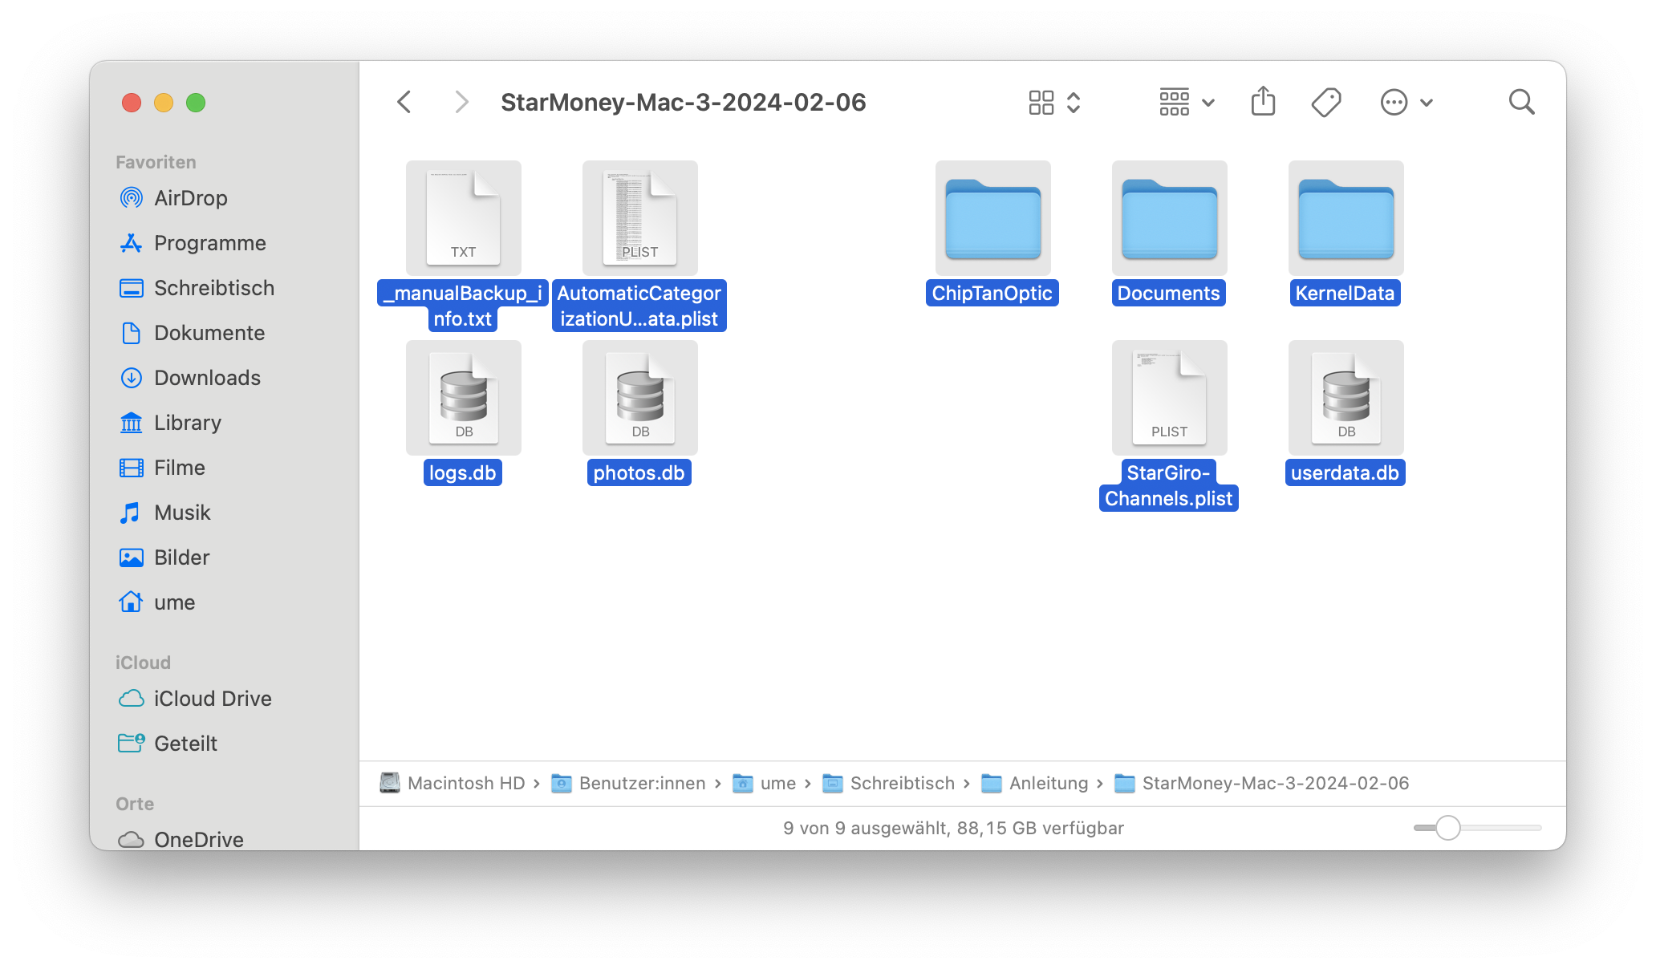Click the Share toolbar icon

1263,102
